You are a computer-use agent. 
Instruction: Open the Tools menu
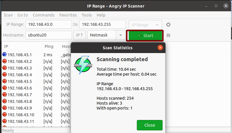87,15
